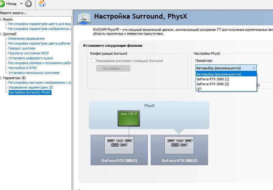273x190 pixels.
Task: Click GeForce RTX 2080 (1) connector diagram
Action: pyautogui.click(x=119, y=145)
